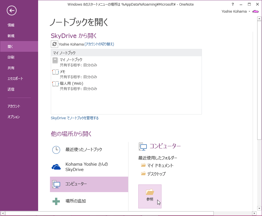Open the メモ notebook
Viewport: 262px width, 216px height.
click(x=126, y=74)
